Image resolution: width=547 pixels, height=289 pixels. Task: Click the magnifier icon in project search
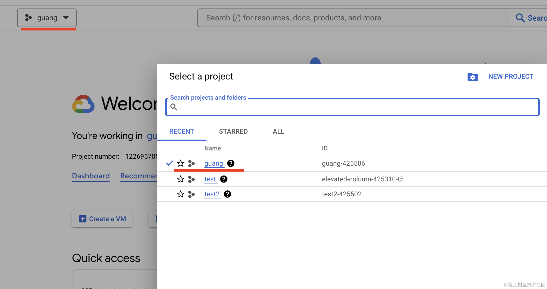point(174,107)
